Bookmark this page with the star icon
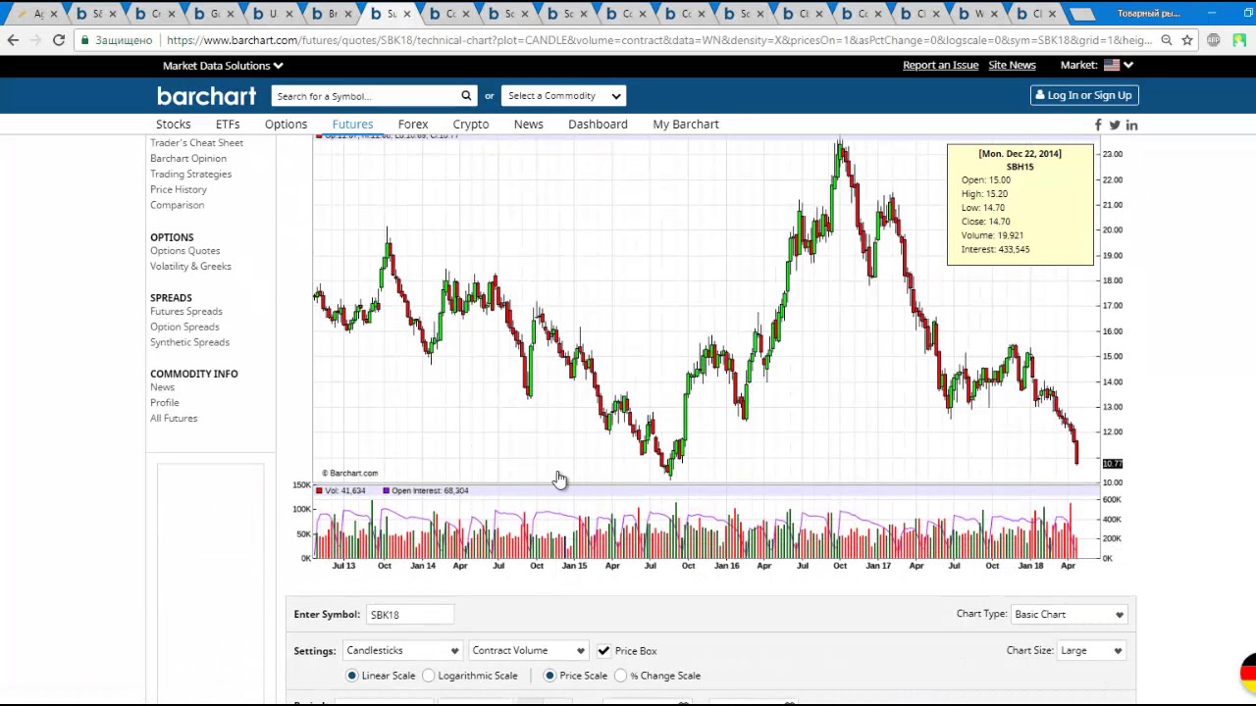The width and height of the screenshot is (1256, 706). click(x=1187, y=40)
